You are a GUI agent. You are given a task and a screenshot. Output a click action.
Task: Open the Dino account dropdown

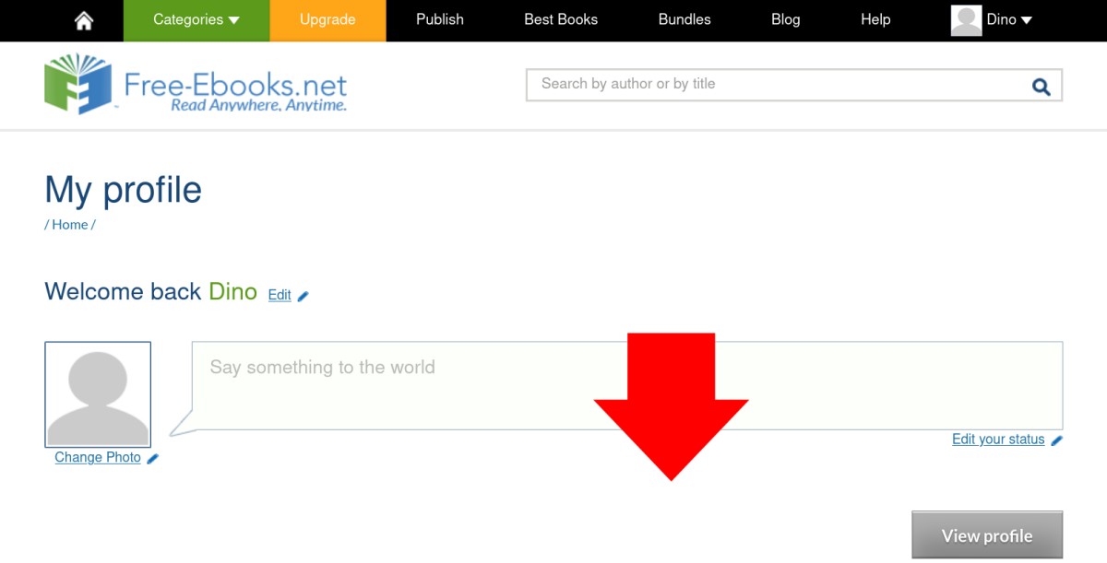[1008, 20]
